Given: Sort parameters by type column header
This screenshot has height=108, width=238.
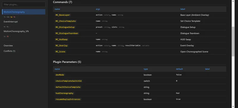Looking at the screenshot, I should click(x=146, y=69).
